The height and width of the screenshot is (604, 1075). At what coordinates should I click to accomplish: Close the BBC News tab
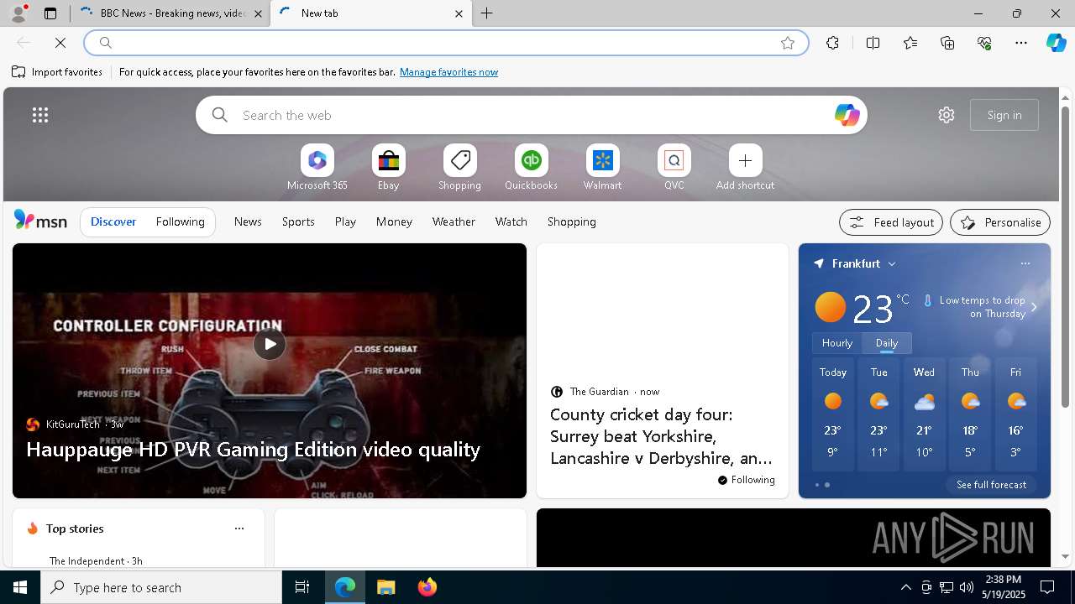point(258,13)
